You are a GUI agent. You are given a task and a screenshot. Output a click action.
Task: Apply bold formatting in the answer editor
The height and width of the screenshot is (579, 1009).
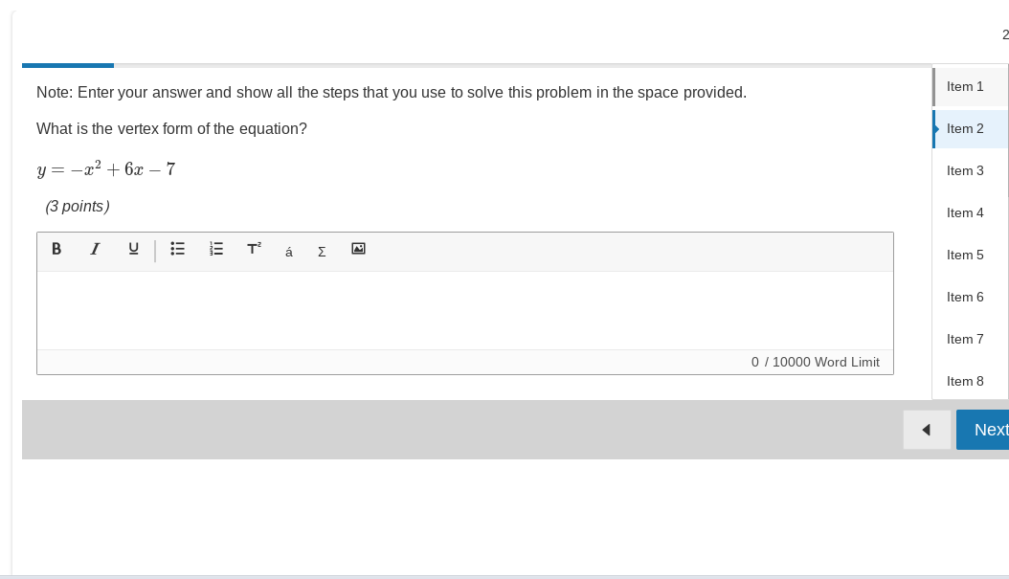[56, 250]
